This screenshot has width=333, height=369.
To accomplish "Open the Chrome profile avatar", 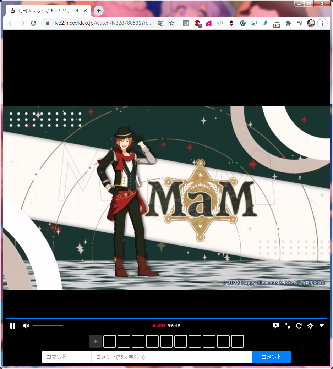I will pos(311,23).
